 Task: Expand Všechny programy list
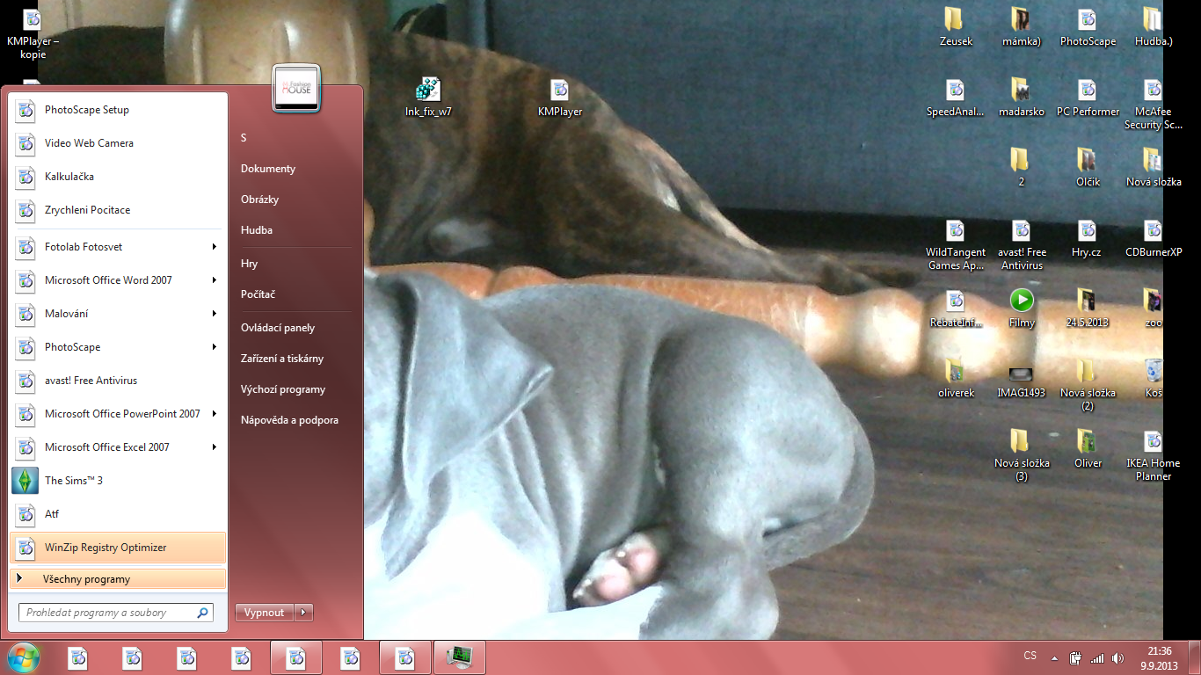[118, 579]
